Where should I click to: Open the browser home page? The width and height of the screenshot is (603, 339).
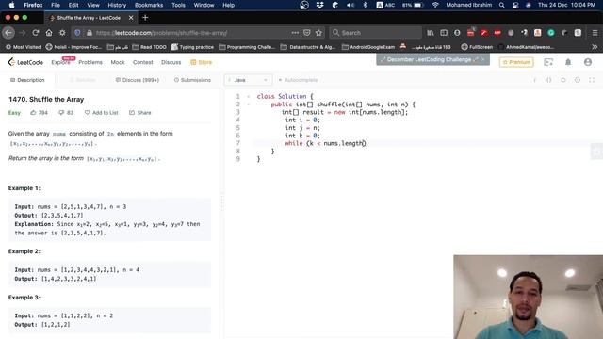[x=49, y=33]
